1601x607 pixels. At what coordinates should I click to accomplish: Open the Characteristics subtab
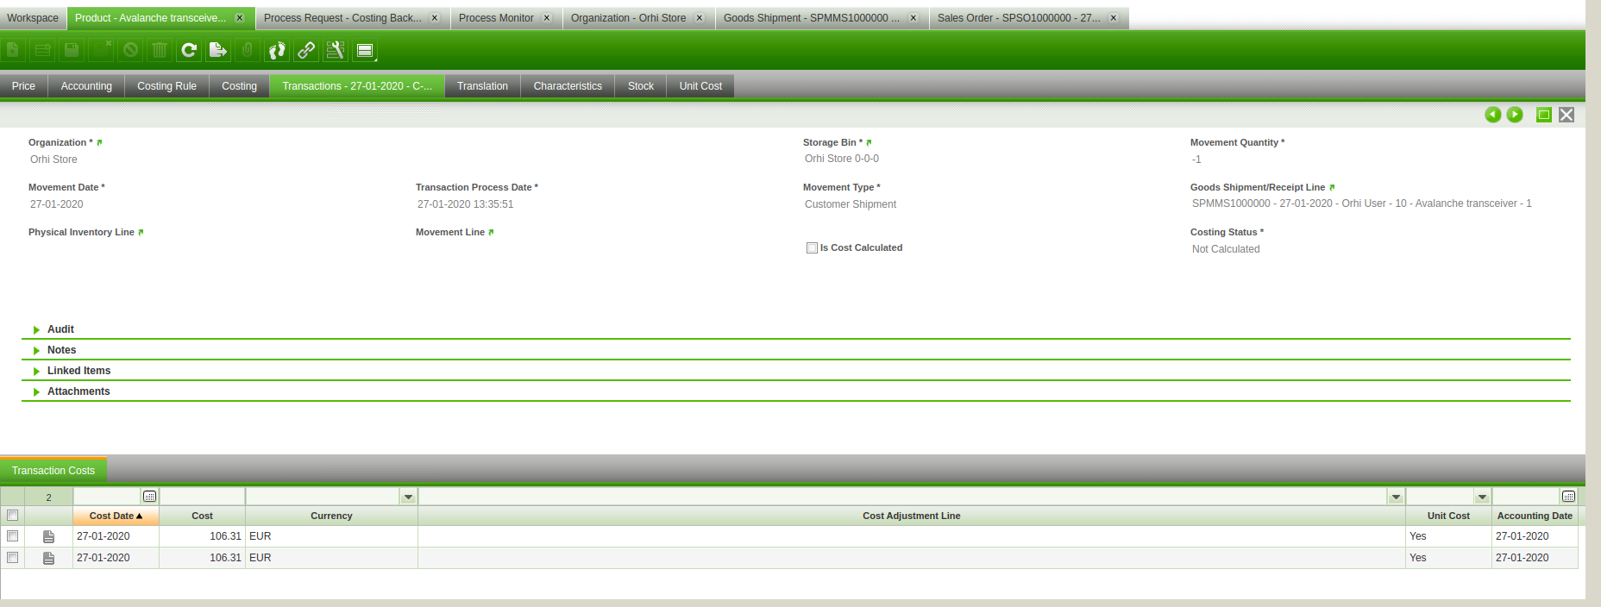coord(568,86)
